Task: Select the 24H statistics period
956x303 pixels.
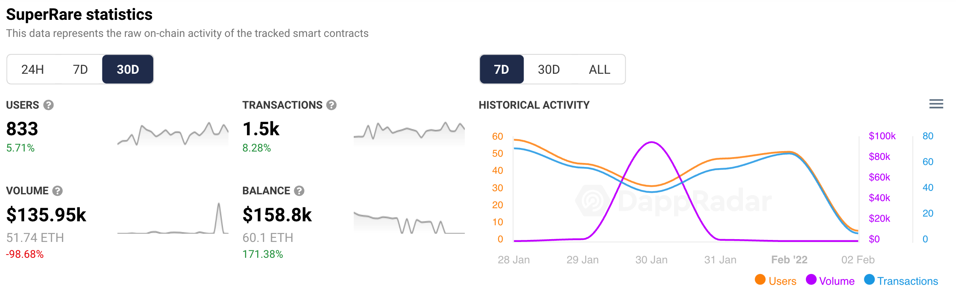Action: 33,69
